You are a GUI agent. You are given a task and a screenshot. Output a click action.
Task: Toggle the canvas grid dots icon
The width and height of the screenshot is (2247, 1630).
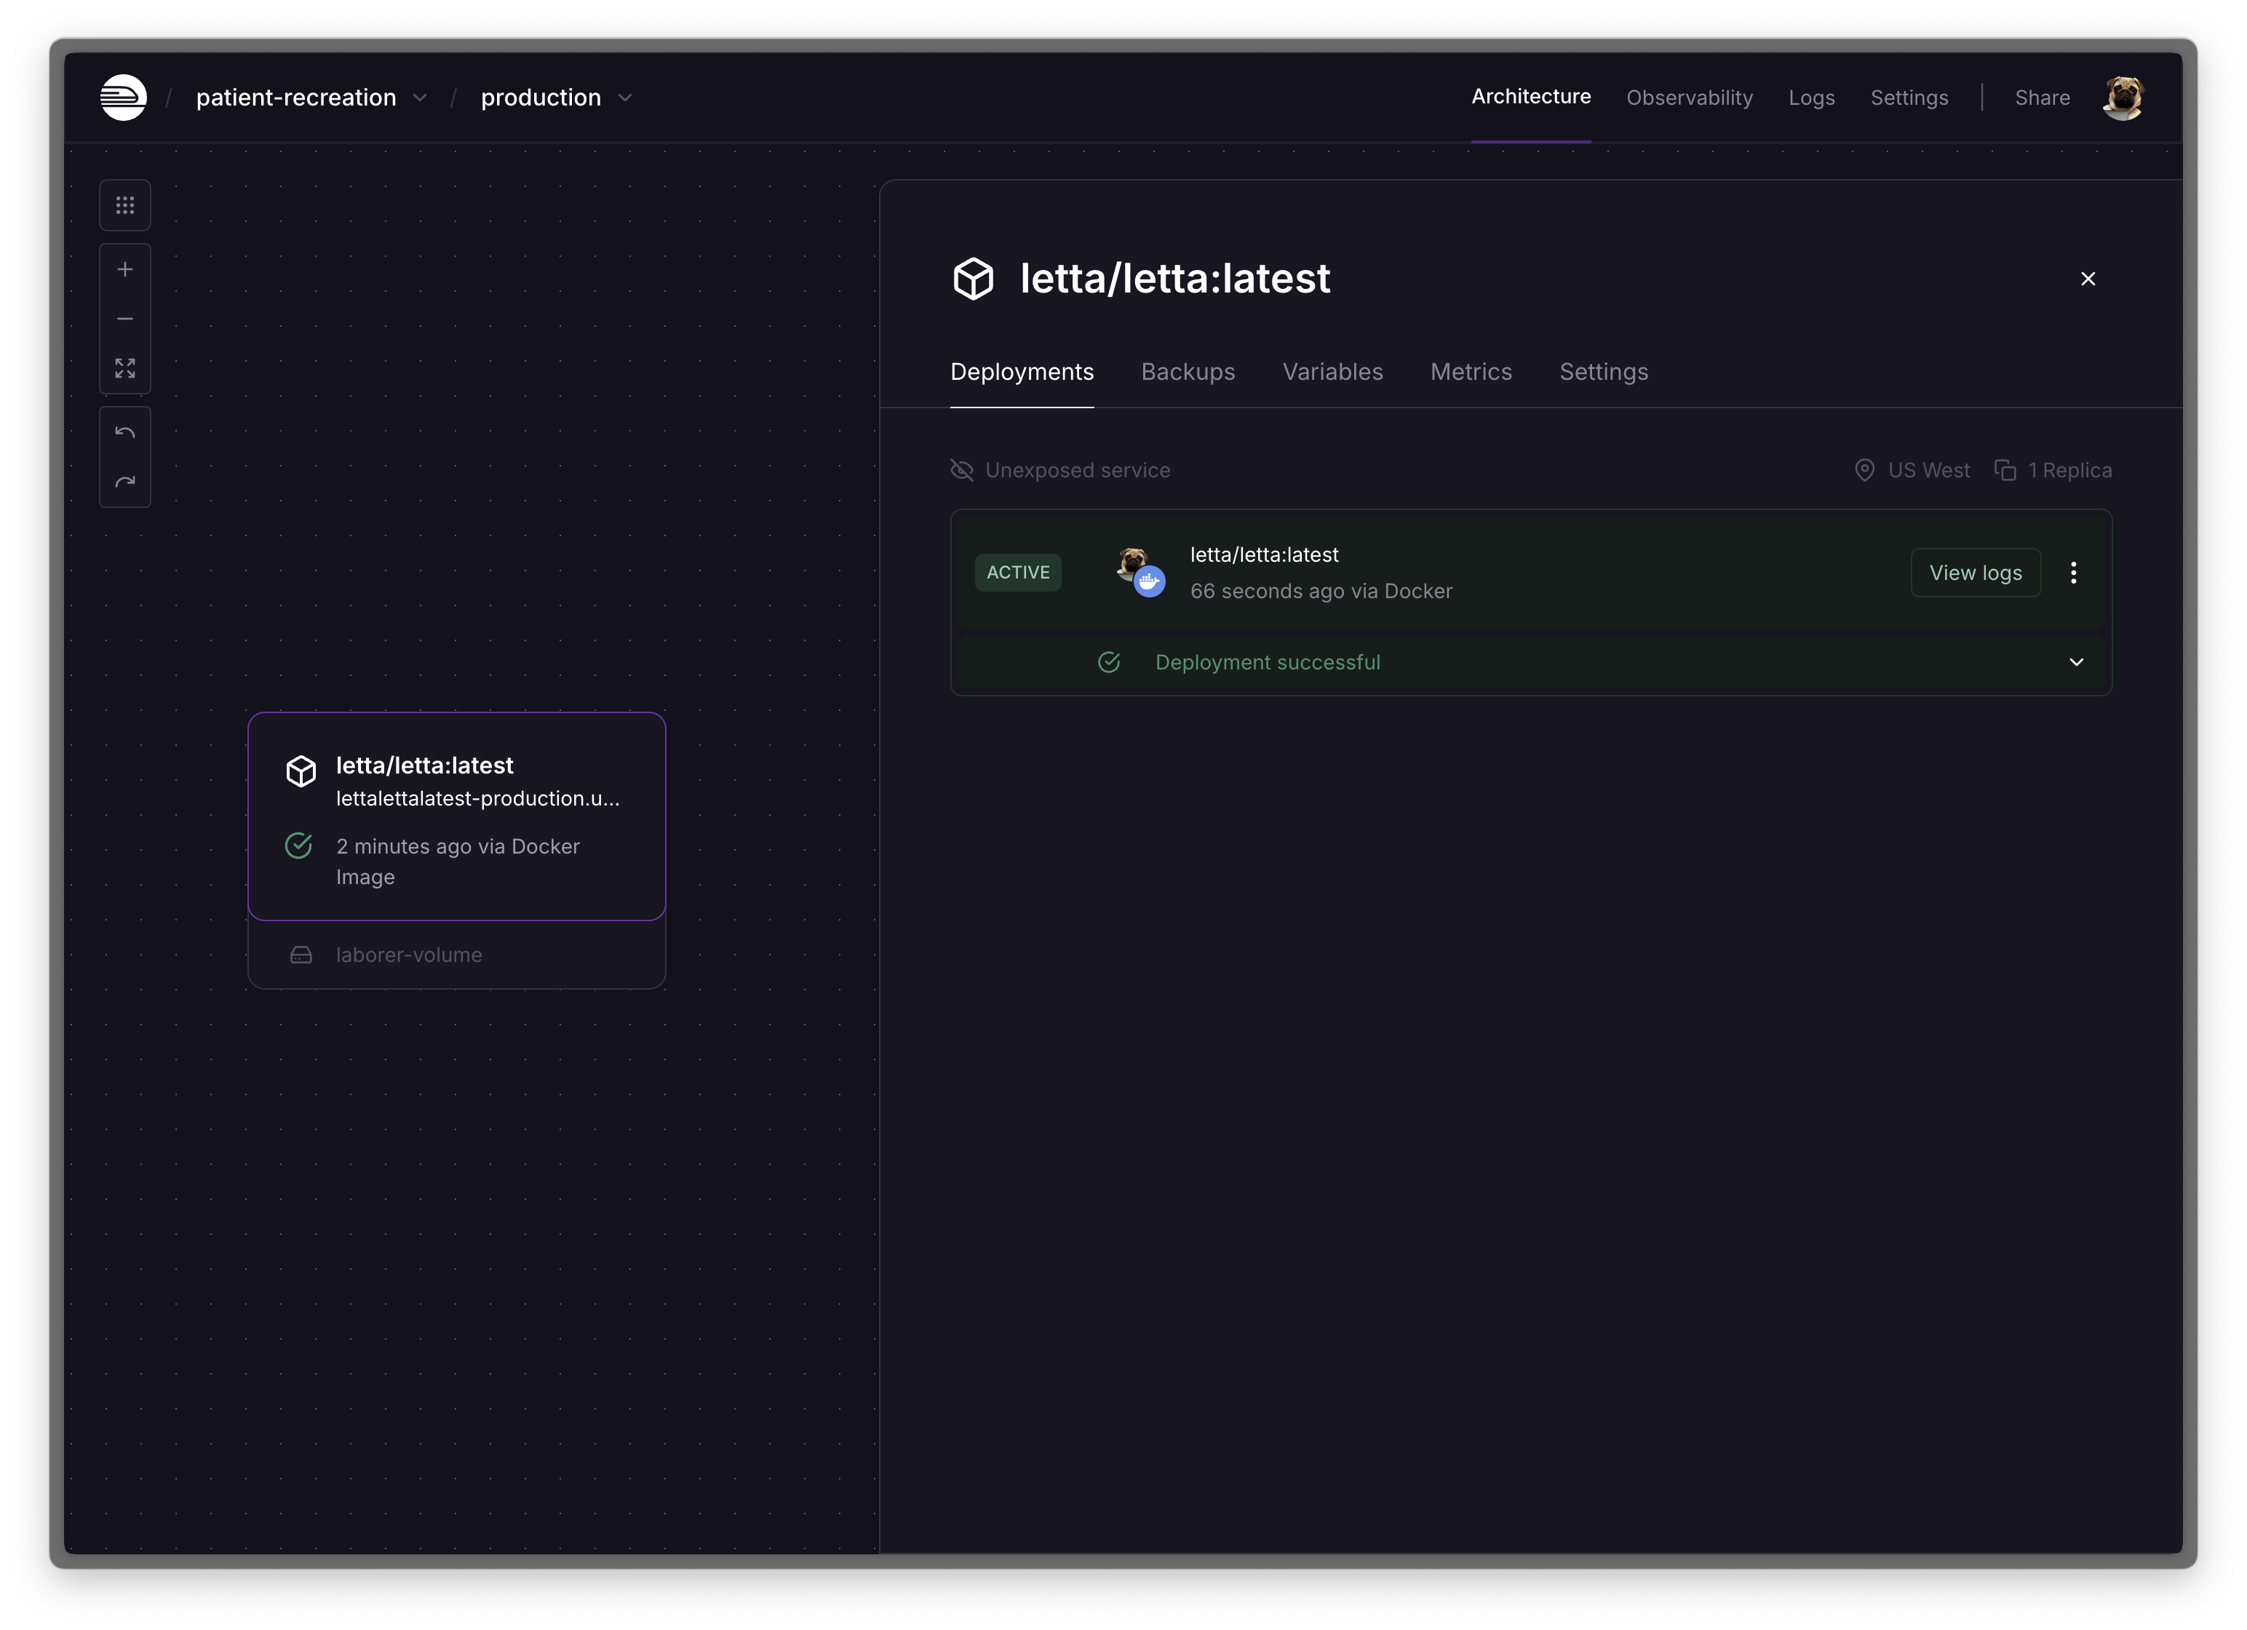pyautogui.click(x=125, y=205)
